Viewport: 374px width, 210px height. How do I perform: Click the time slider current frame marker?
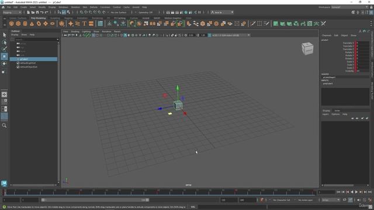4,192
